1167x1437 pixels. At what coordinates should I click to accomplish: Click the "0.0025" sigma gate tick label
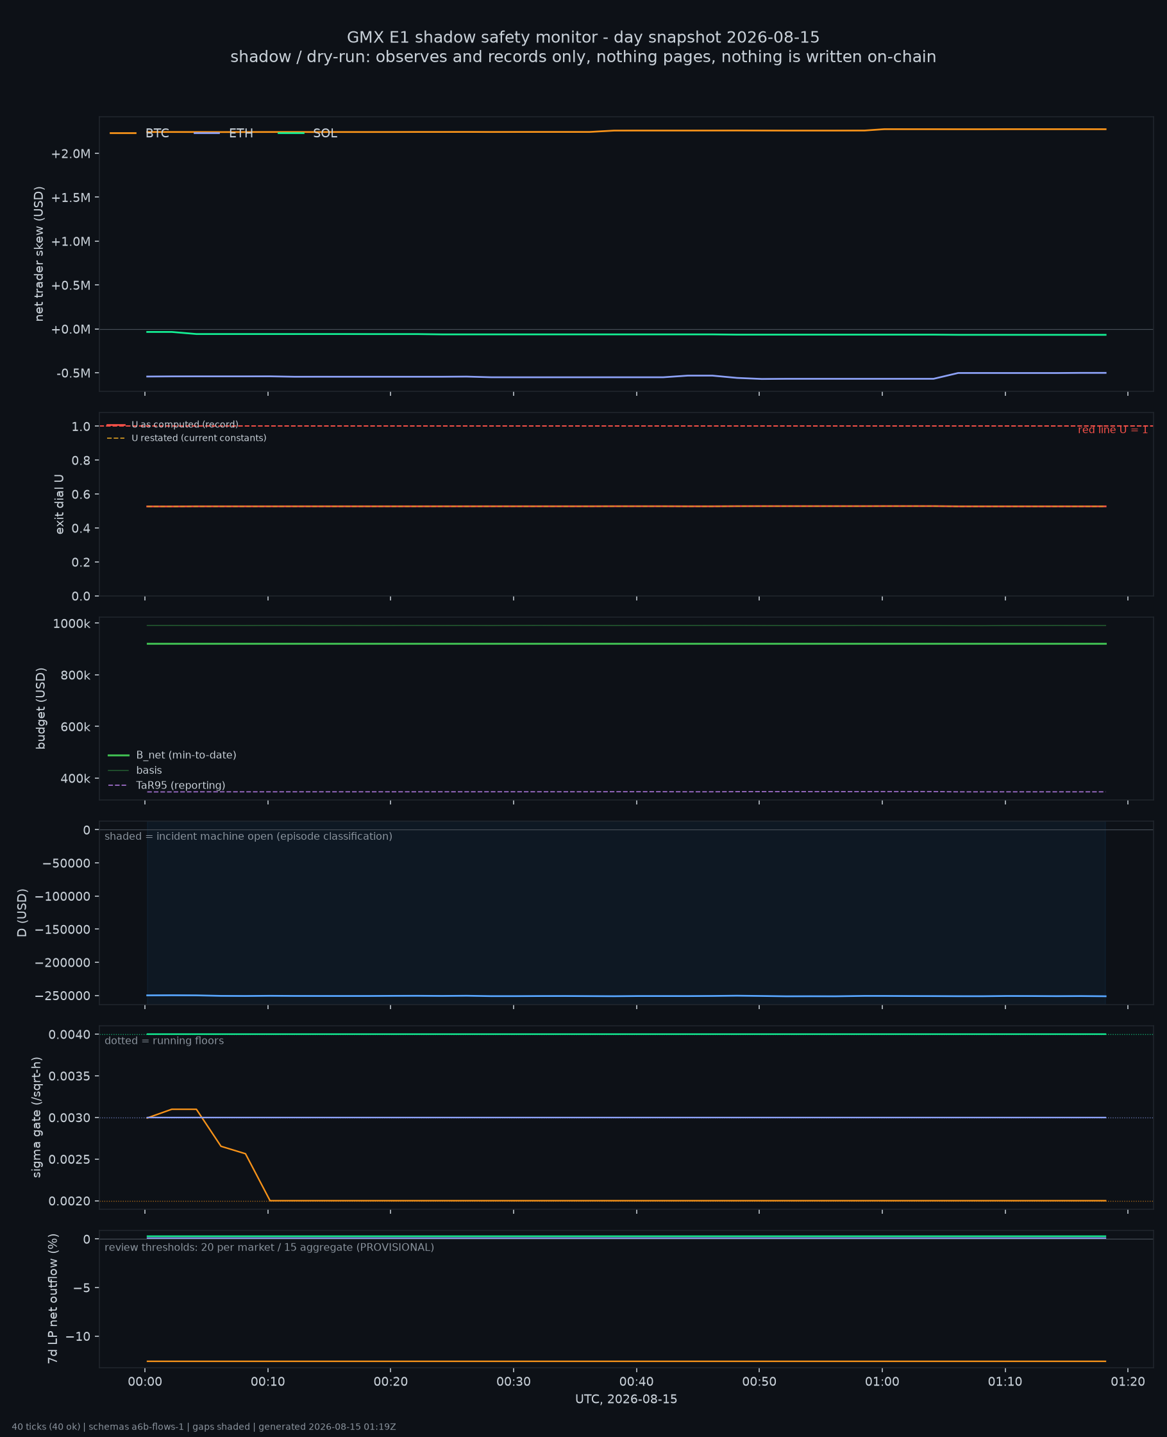click(70, 1159)
